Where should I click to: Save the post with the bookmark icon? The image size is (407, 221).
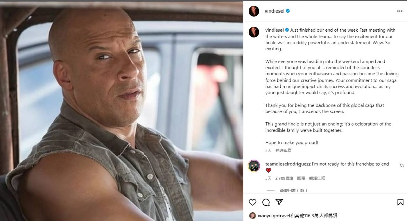click(400, 202)
